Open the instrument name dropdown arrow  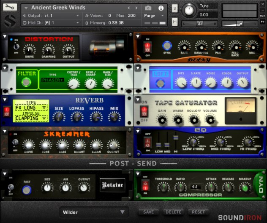26,8
